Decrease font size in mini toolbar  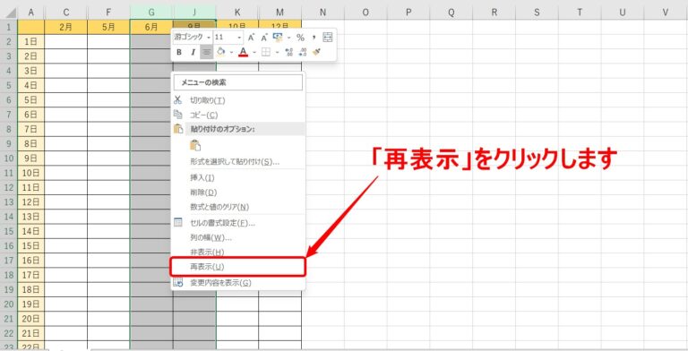click(x=264, y=38)
